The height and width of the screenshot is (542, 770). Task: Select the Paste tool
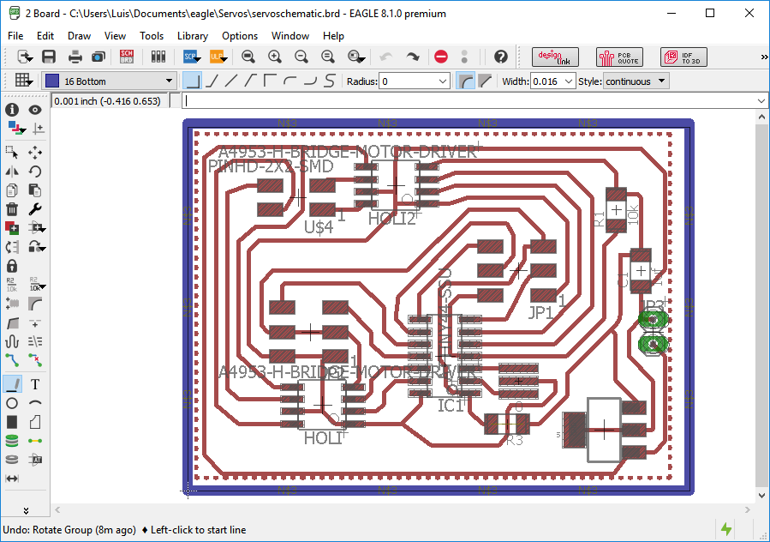click(35, 190)
